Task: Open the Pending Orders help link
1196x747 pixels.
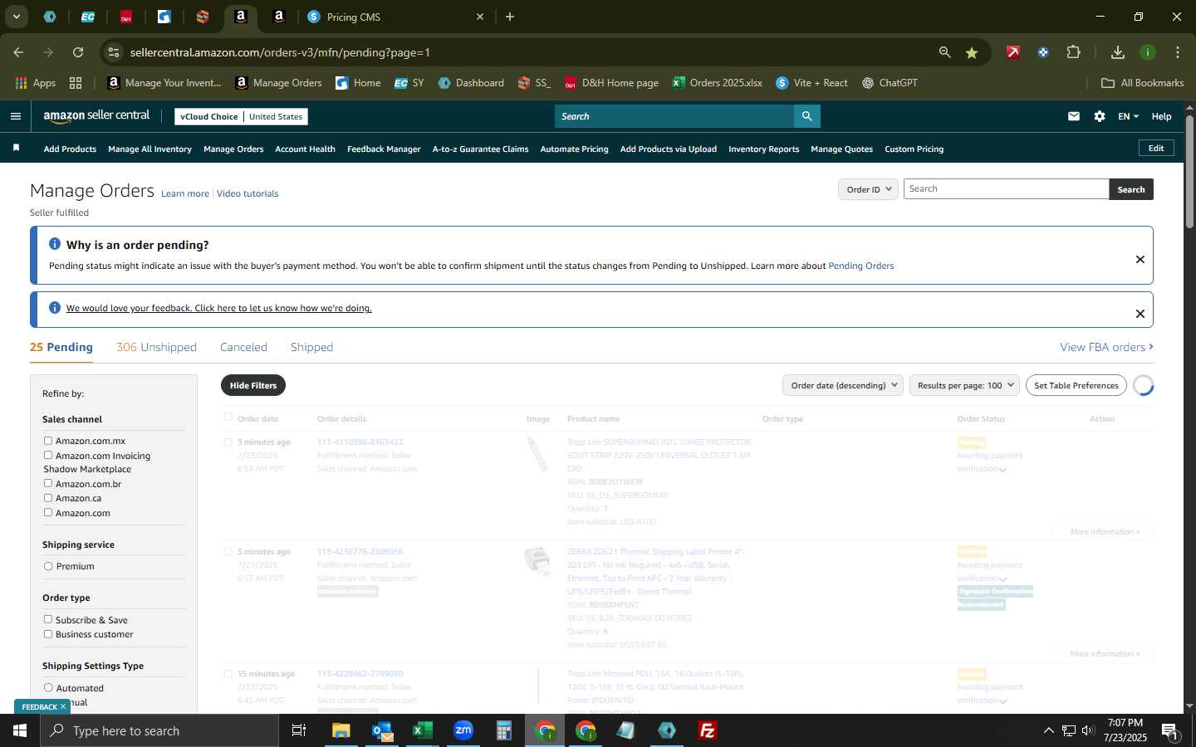Action: [861, 266]
